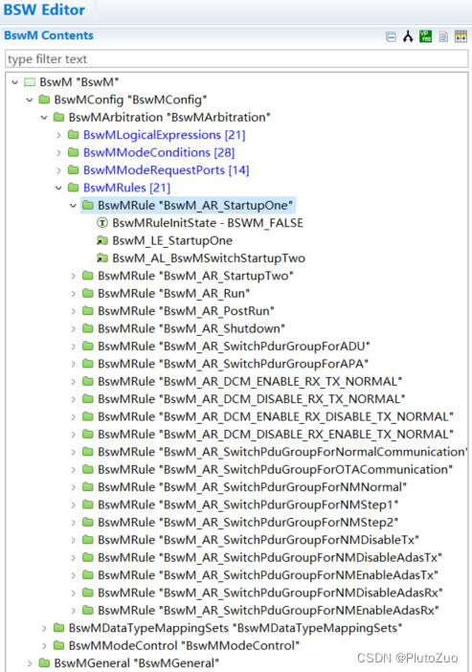Viewport: 472px width, 672px height.
Task: Collapse the BswM_AR_StartupOne rule
Action: 74,205
